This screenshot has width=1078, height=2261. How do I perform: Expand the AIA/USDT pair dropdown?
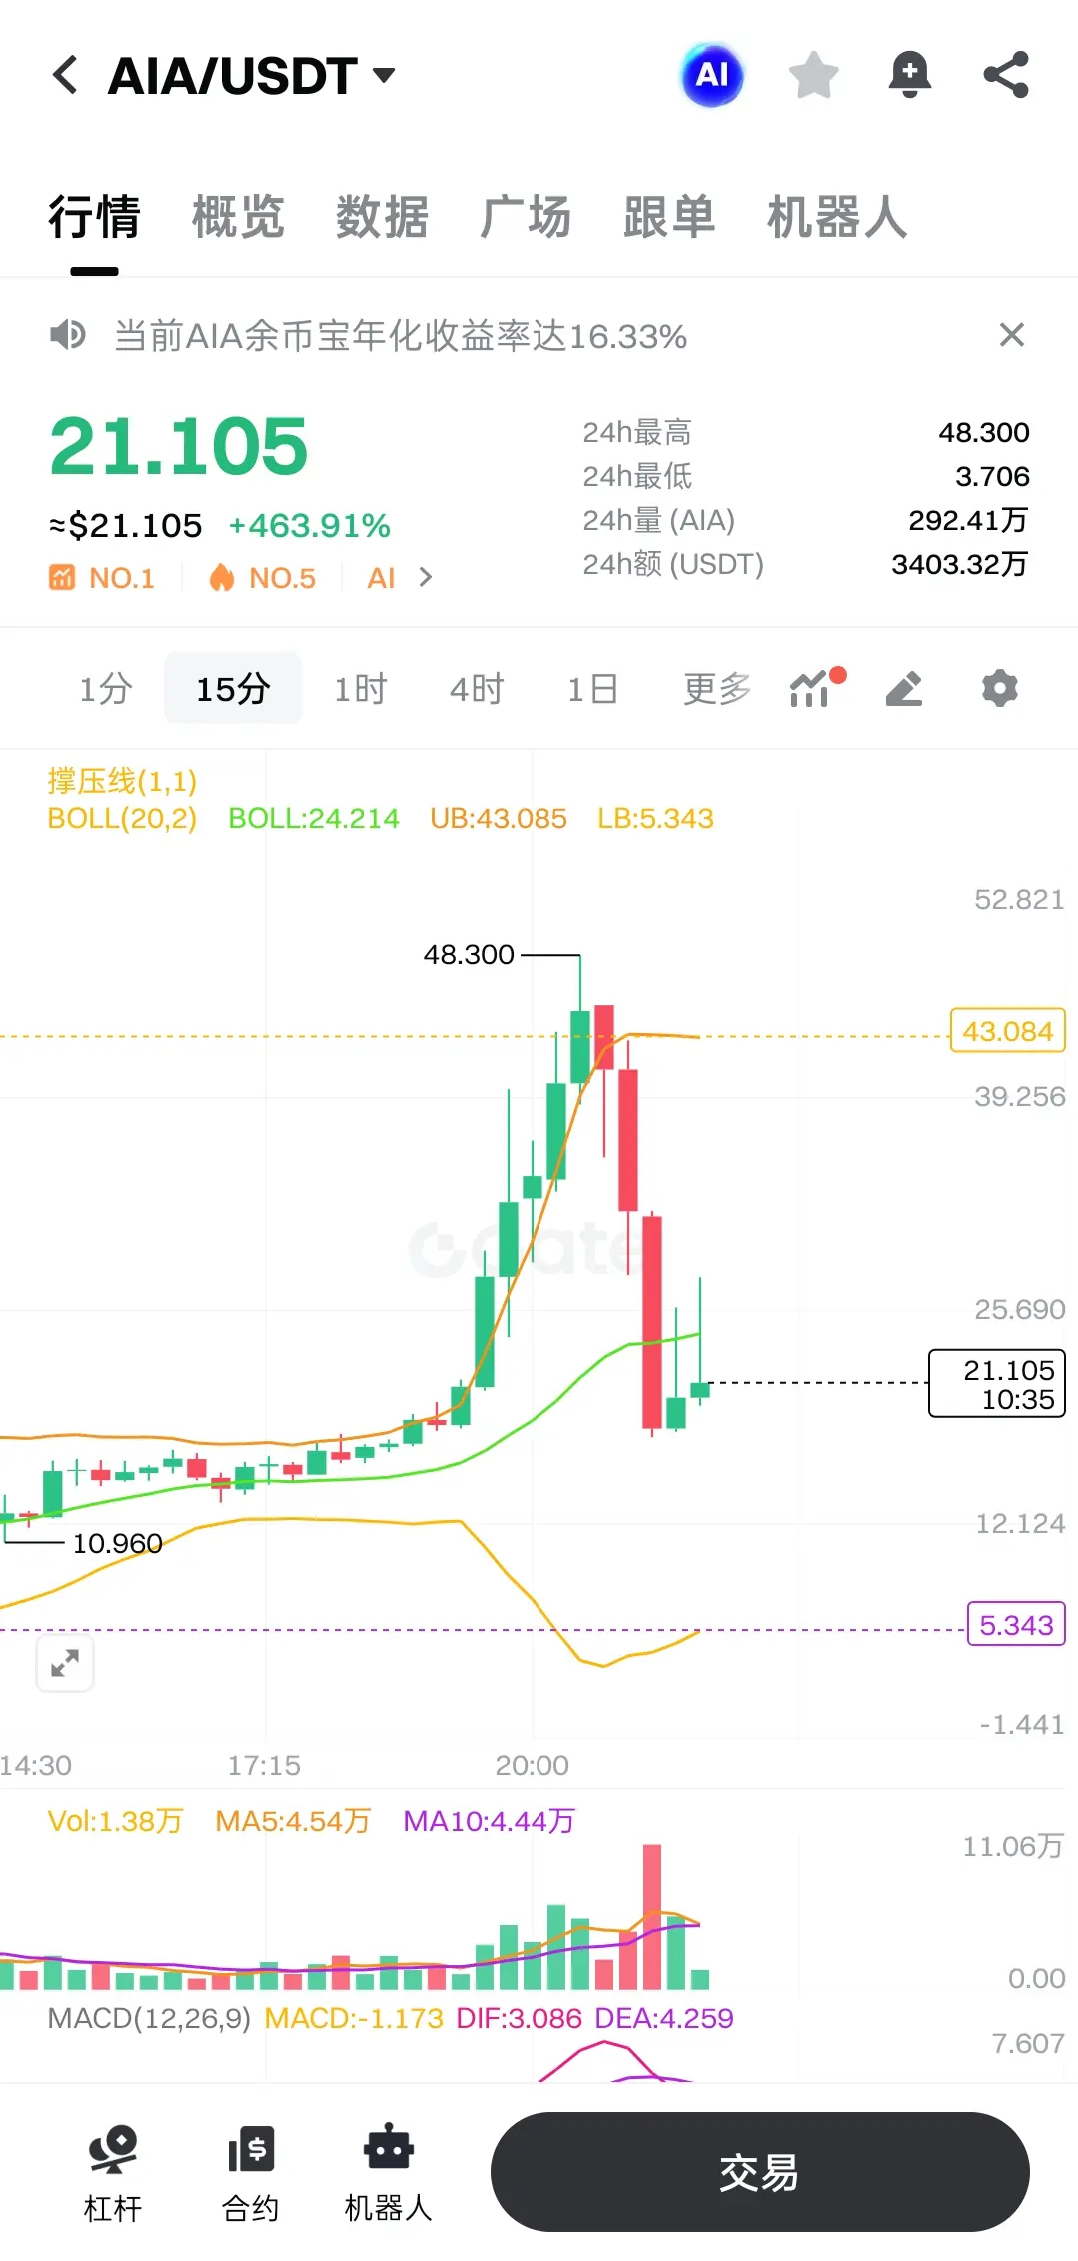[x=384, y=75]
